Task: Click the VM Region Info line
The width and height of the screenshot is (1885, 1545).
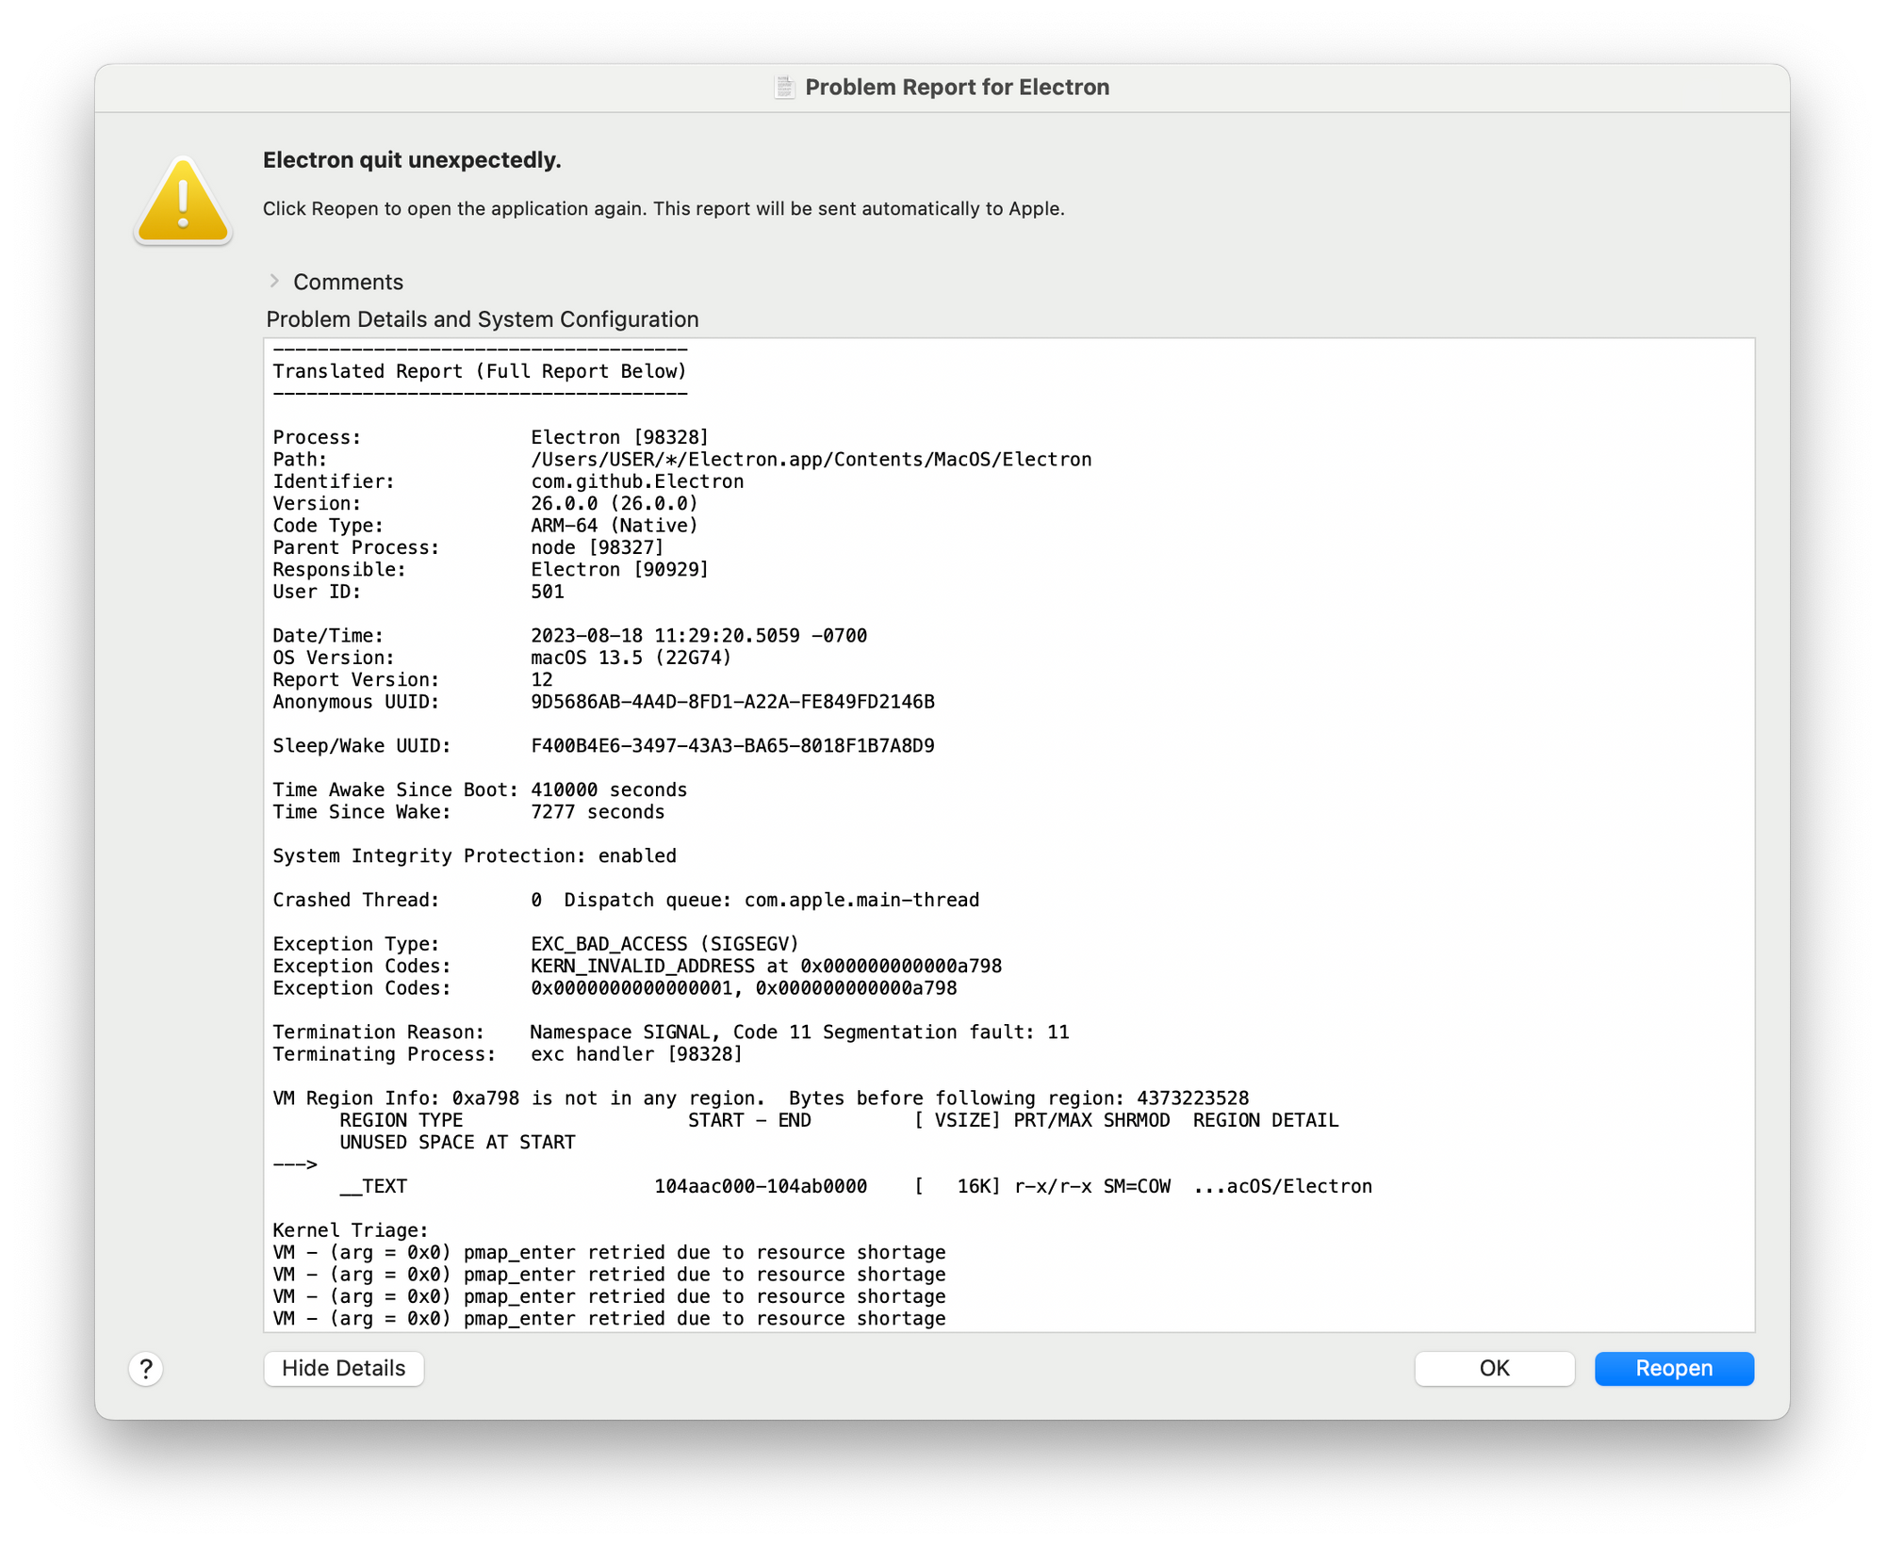Action: tap(761, 1098)
